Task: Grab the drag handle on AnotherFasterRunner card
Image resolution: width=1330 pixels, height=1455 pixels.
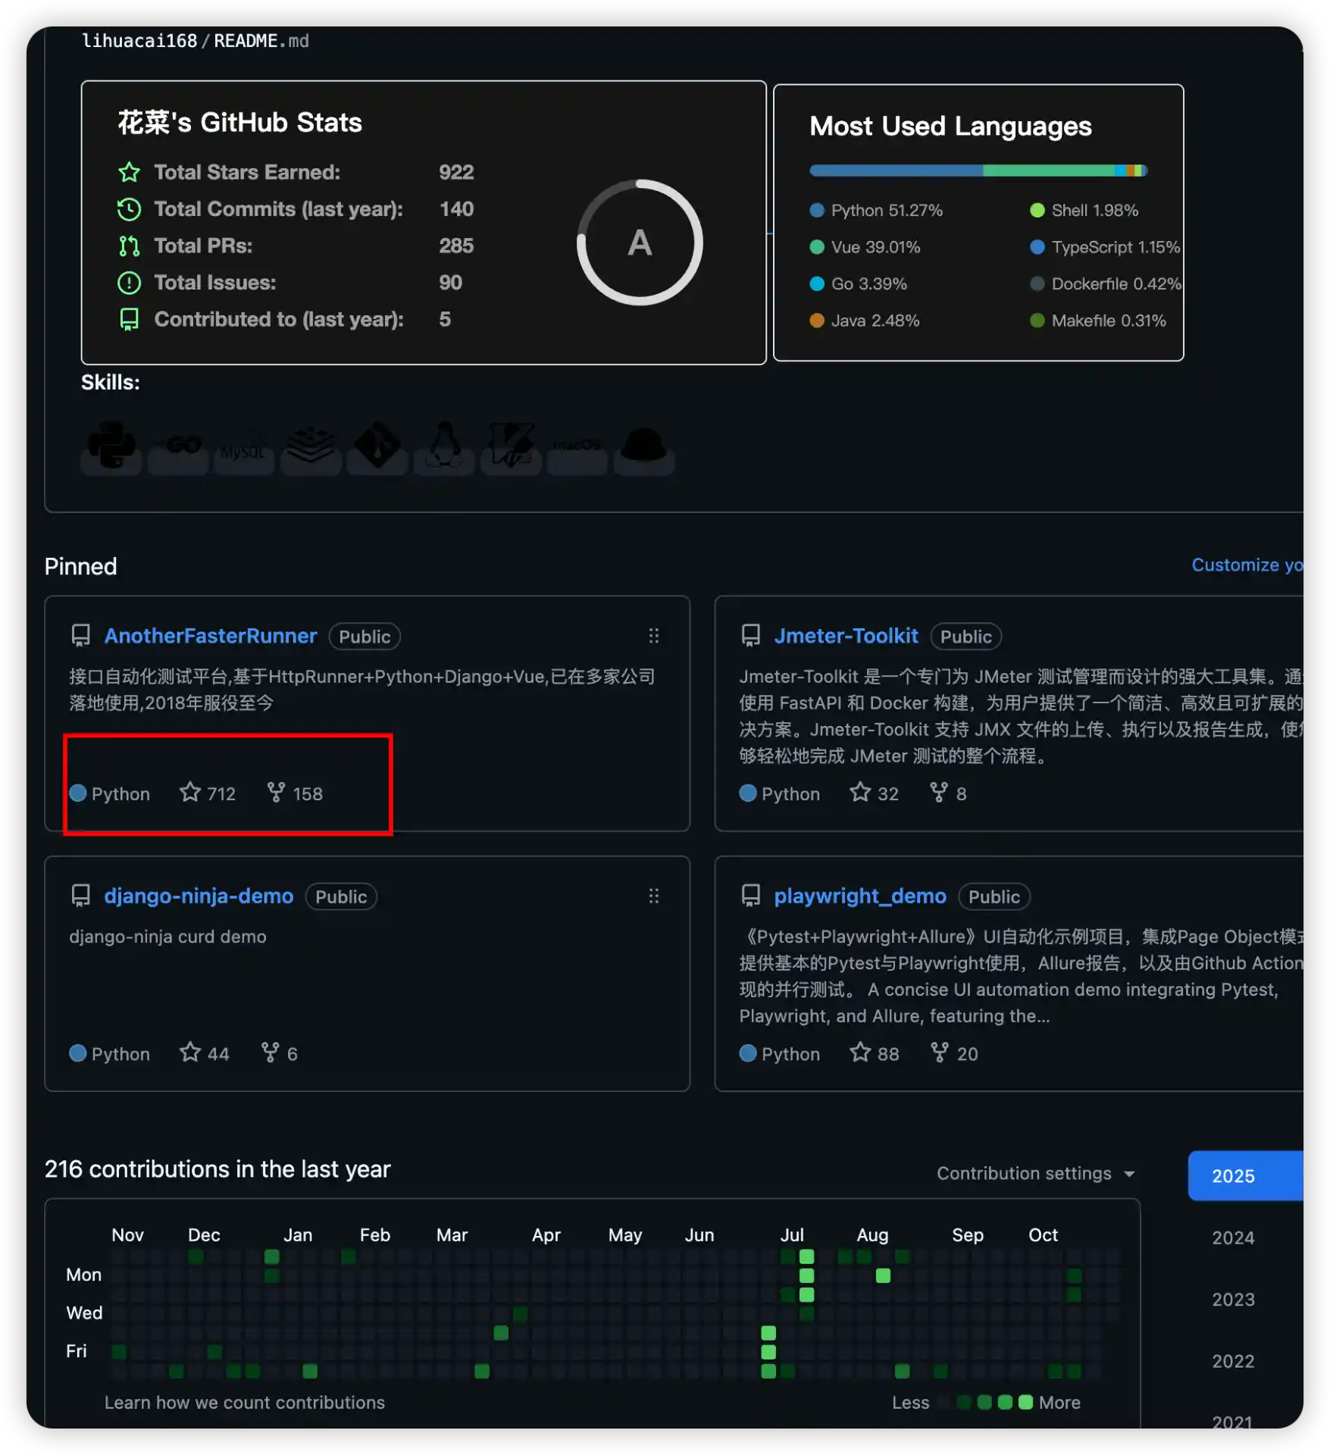Action: [x=653, y=636]
